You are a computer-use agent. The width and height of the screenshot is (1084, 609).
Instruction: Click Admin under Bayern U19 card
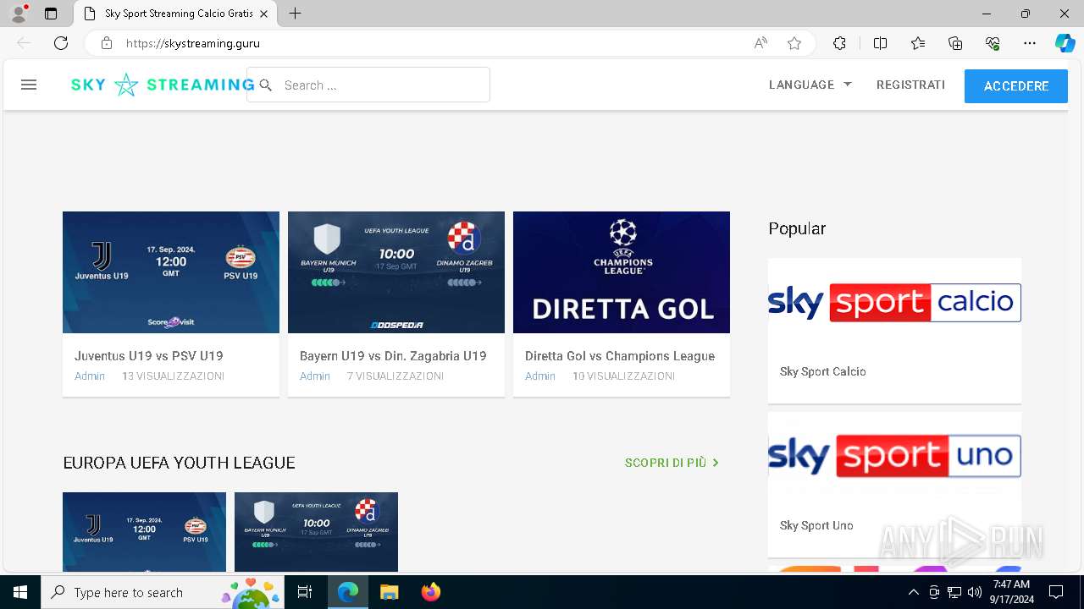tap(315, 376)
